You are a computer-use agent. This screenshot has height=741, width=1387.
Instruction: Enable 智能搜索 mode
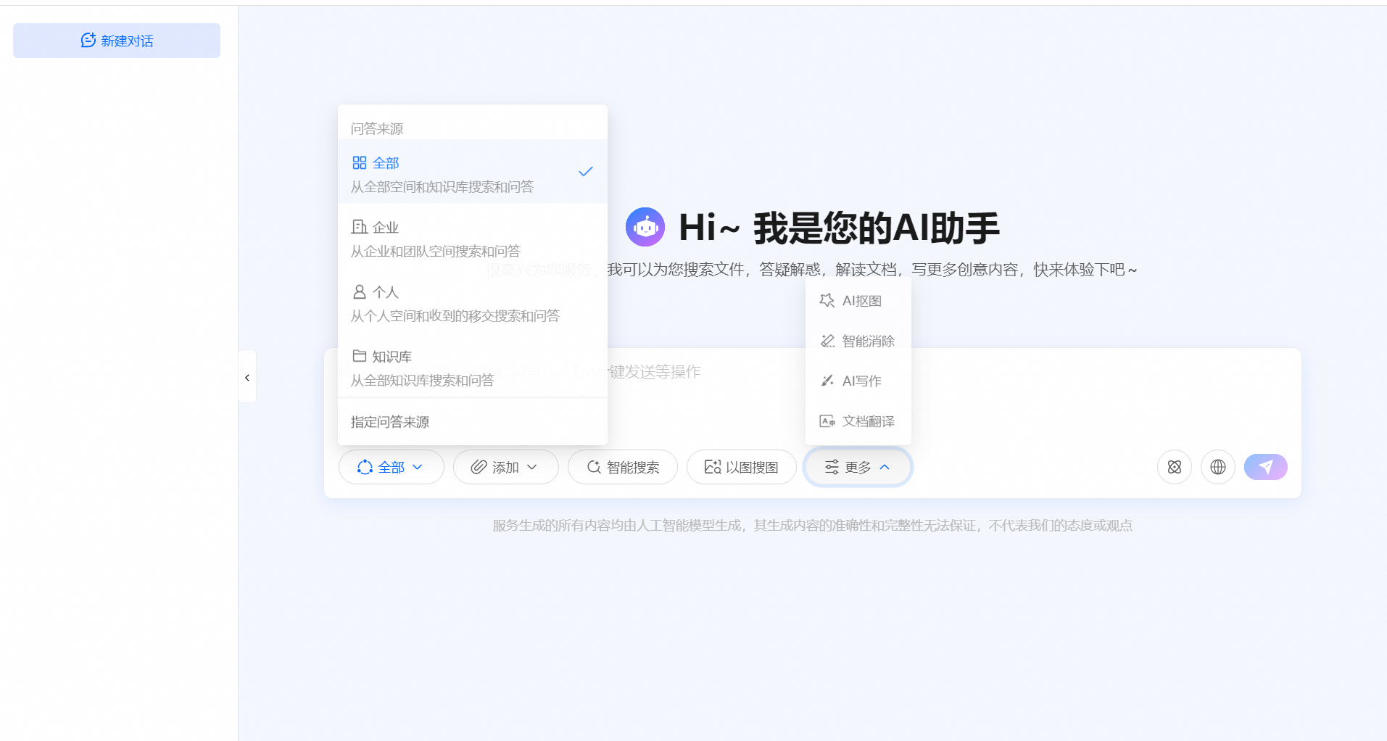(623, 467)
